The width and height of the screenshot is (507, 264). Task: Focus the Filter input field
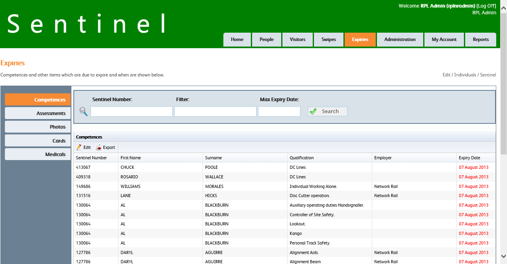[x=215, y=111]
